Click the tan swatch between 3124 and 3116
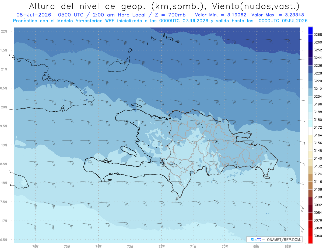Viewport: 323px width, 250px height. 310,178
